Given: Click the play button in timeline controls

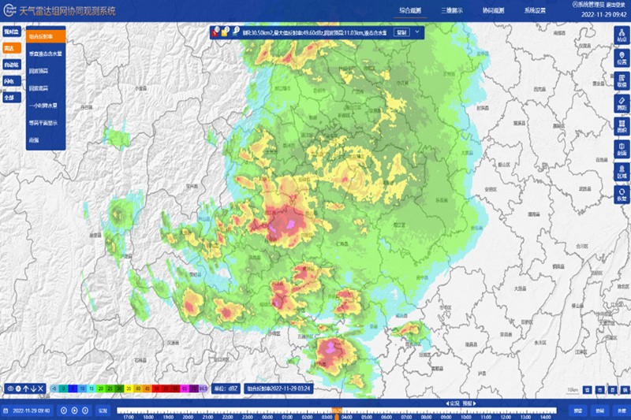Looking at the screenshot, I should point(74,411).
